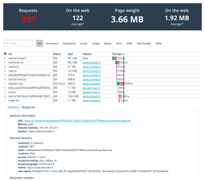Select the '143.6 KB' size cell
205x180 pixels.
[73, 96]
